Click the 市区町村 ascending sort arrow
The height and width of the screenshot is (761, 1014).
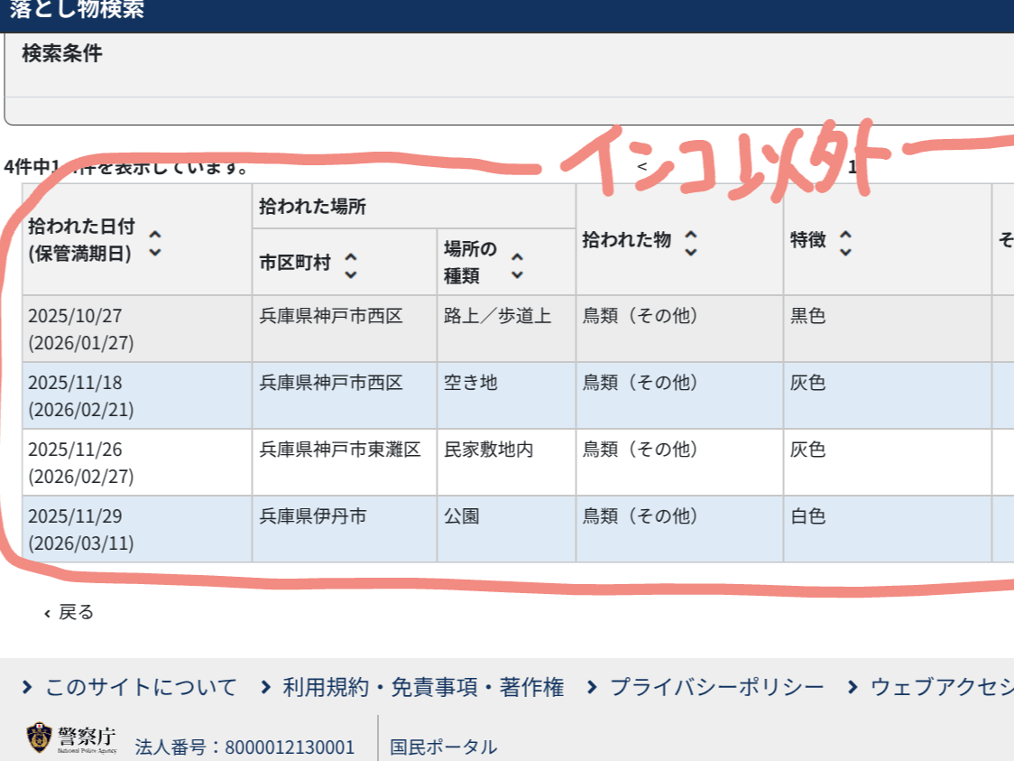[x=351, y=255]
